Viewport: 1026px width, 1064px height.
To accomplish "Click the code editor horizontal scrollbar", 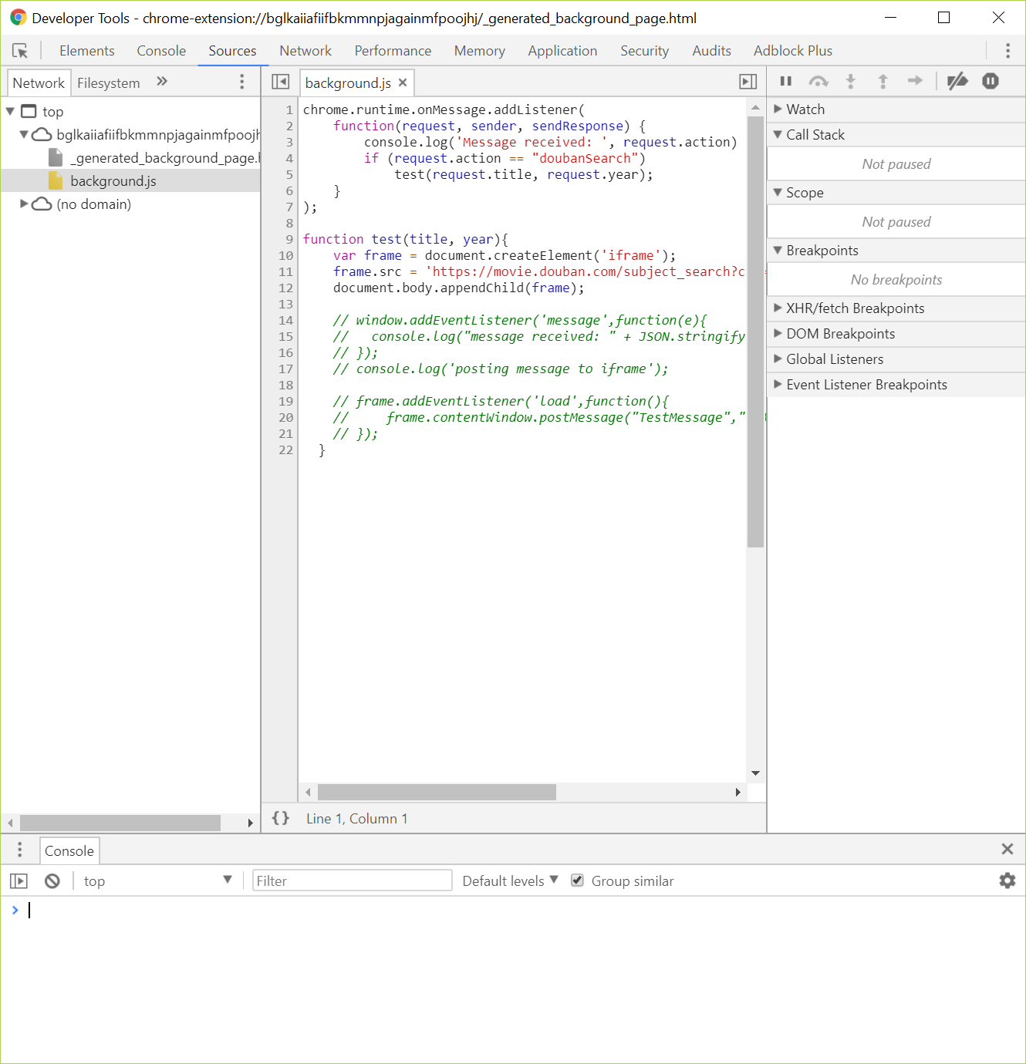I will (x=437, y=792).
